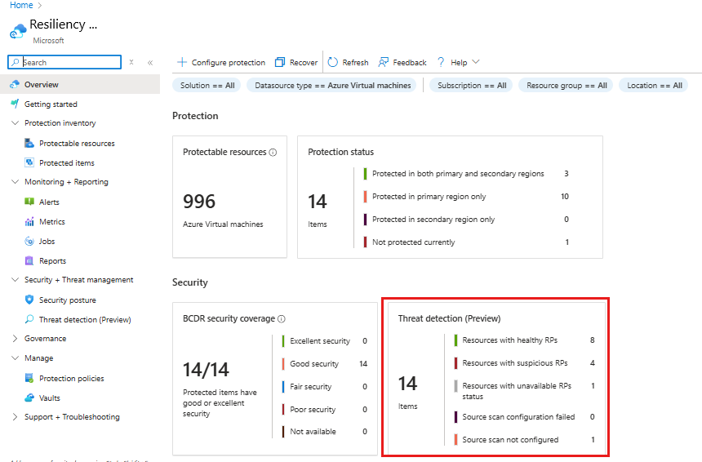
Task: Click the Reports icon in sidebar
Action: pyautogui.click(x=30, y=260)
